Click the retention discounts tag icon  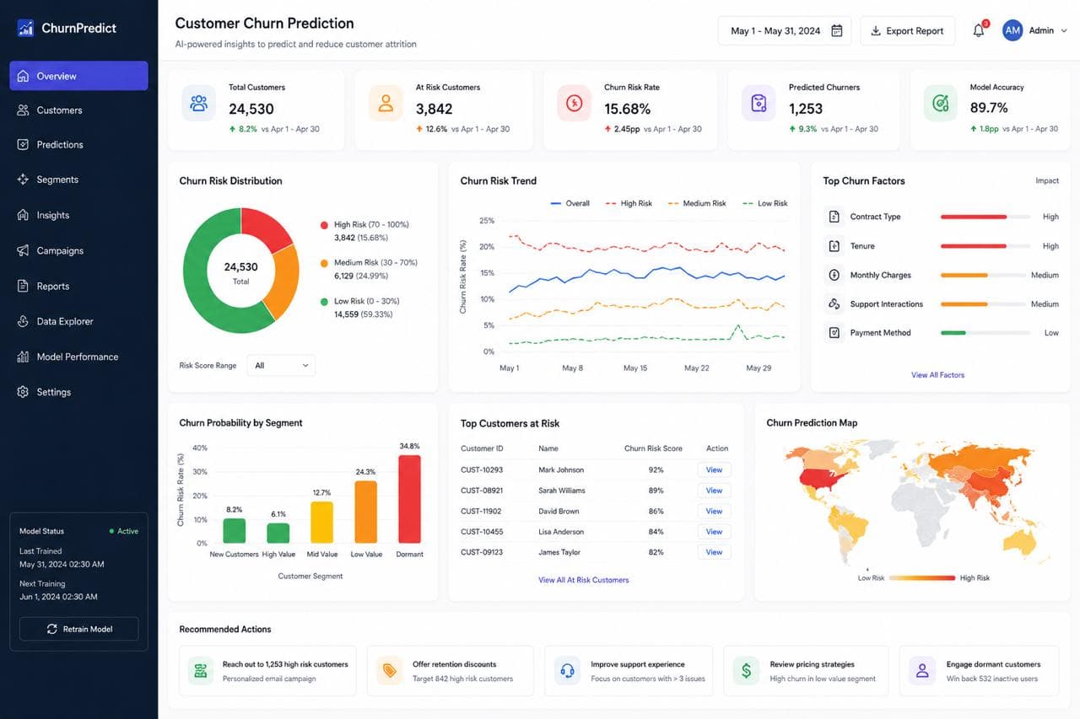(390, 671)
